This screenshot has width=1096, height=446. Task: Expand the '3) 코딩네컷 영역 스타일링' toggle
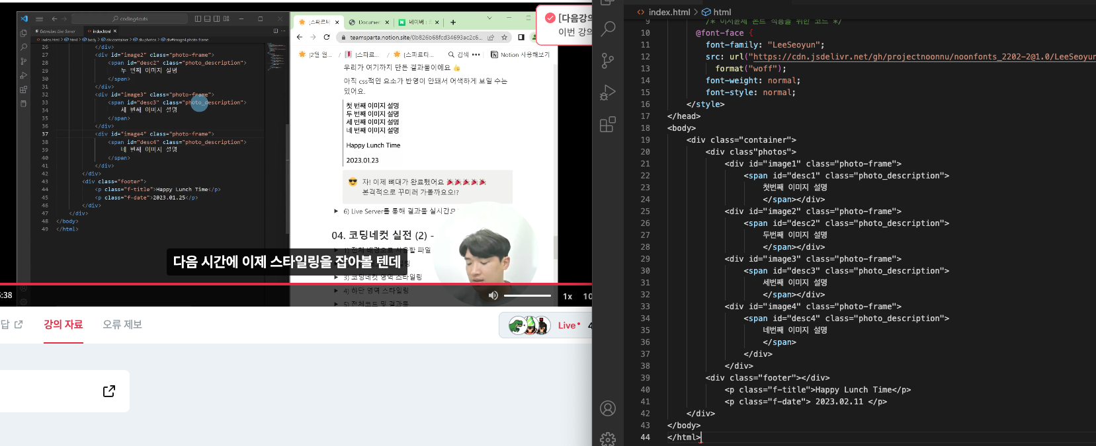[336, 278]
